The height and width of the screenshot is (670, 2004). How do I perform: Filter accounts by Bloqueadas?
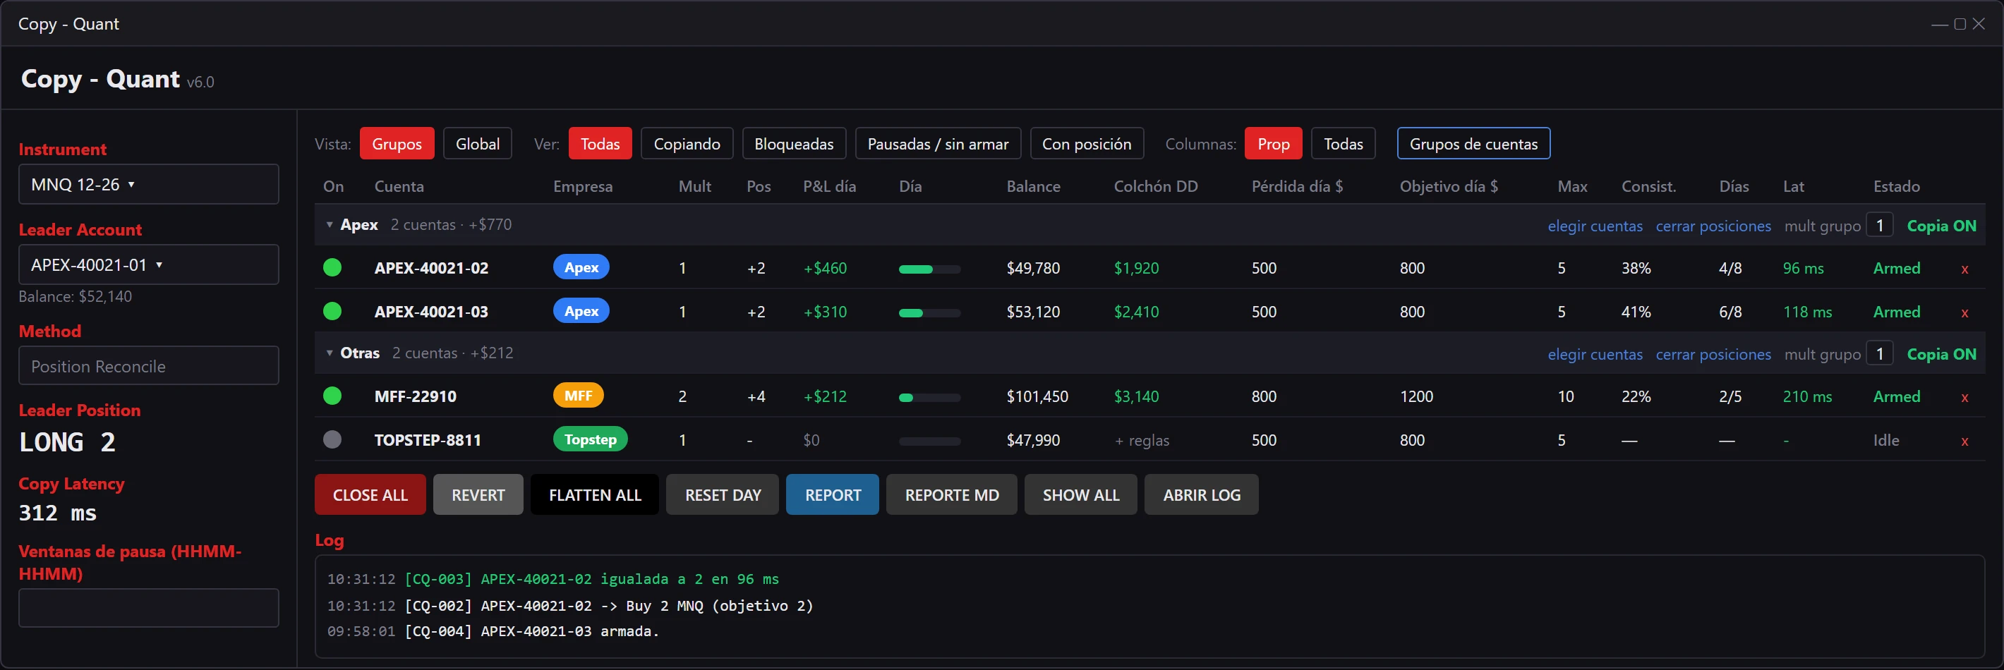pos(794,143)
